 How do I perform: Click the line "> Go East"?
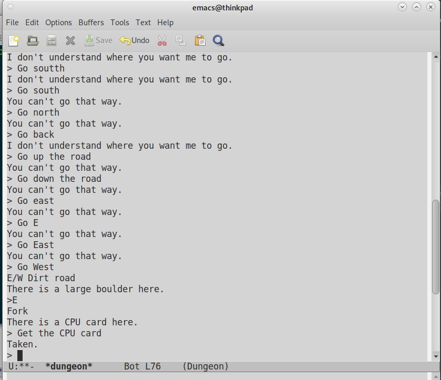coord(30,245)
